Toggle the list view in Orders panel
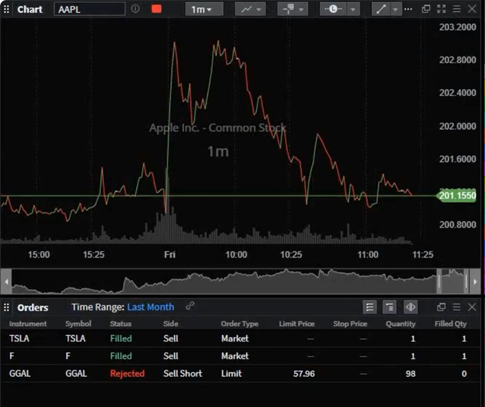 pyautogui.click(x=370, y=307)
